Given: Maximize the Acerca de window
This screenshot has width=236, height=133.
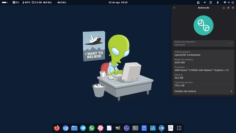Looking at the screenshot, I should (228, 8).
